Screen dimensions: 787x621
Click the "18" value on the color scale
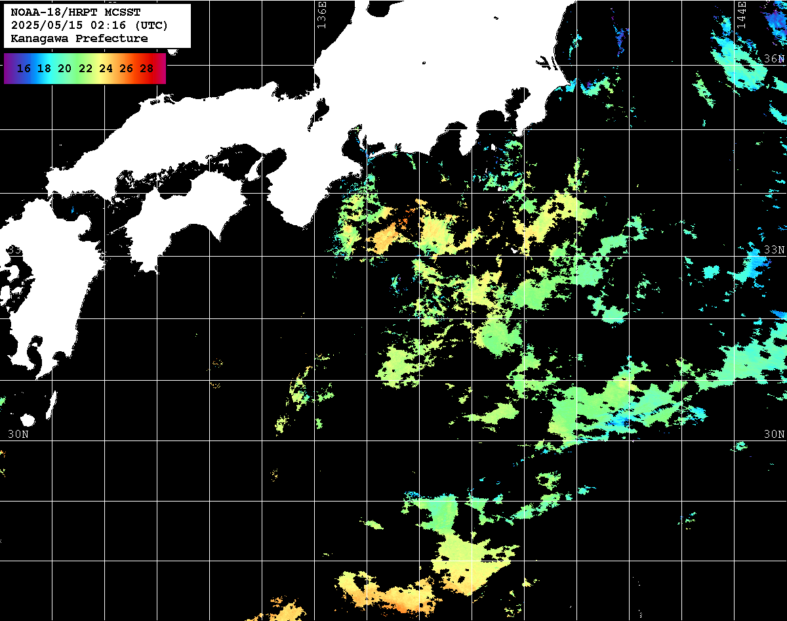(x=45, y=68)
